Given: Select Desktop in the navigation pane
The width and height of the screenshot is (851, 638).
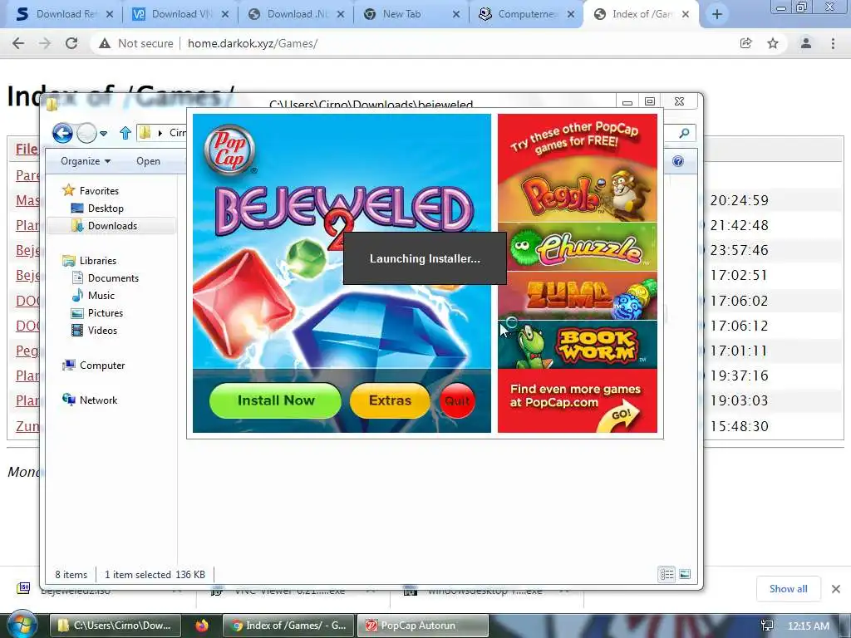Looking at the screenshot, I should 106,208.
